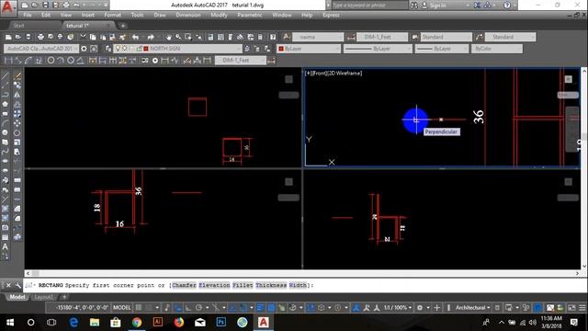This screenshot has height=331, width=588.
Task: Select the Pan hand tool
Action: point(168,37)
